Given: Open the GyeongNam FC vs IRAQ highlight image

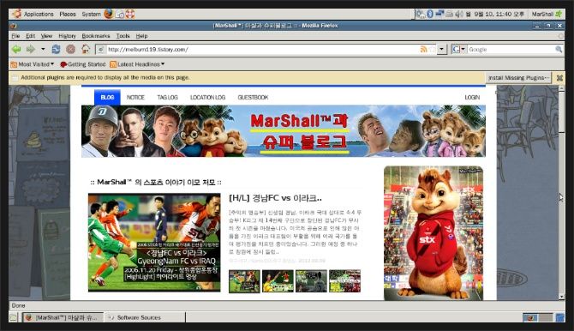Looking at the screenshot, I should pyautogui.click(x=154, y=243).
